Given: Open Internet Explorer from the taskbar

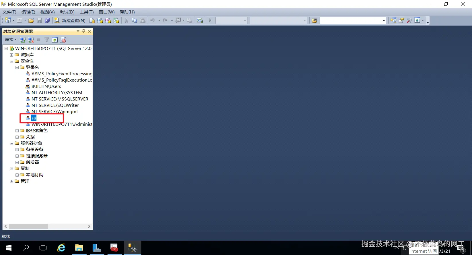Looking at the screenshot, I should coord(61,248).
